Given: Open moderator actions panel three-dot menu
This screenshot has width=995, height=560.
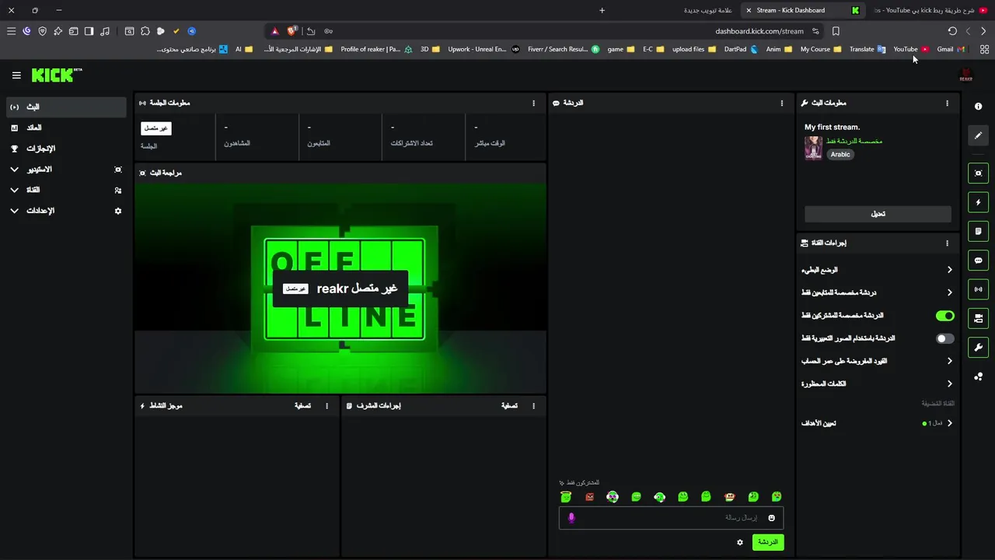Looking at the screenshot, I should (533, 405).
